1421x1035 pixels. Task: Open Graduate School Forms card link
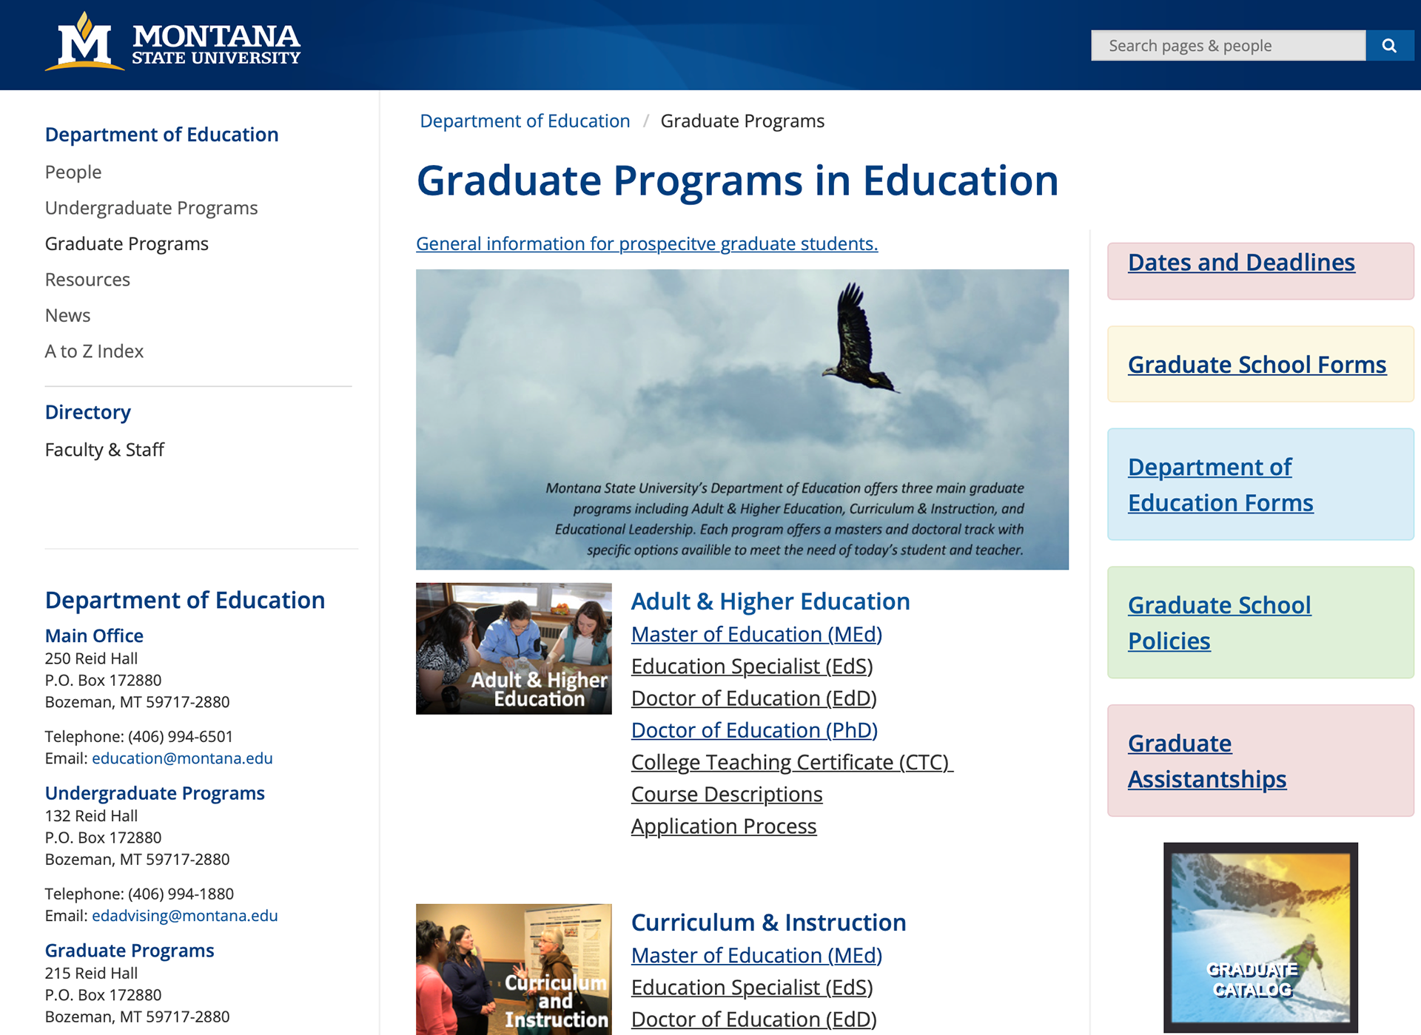click(1257, 365)
